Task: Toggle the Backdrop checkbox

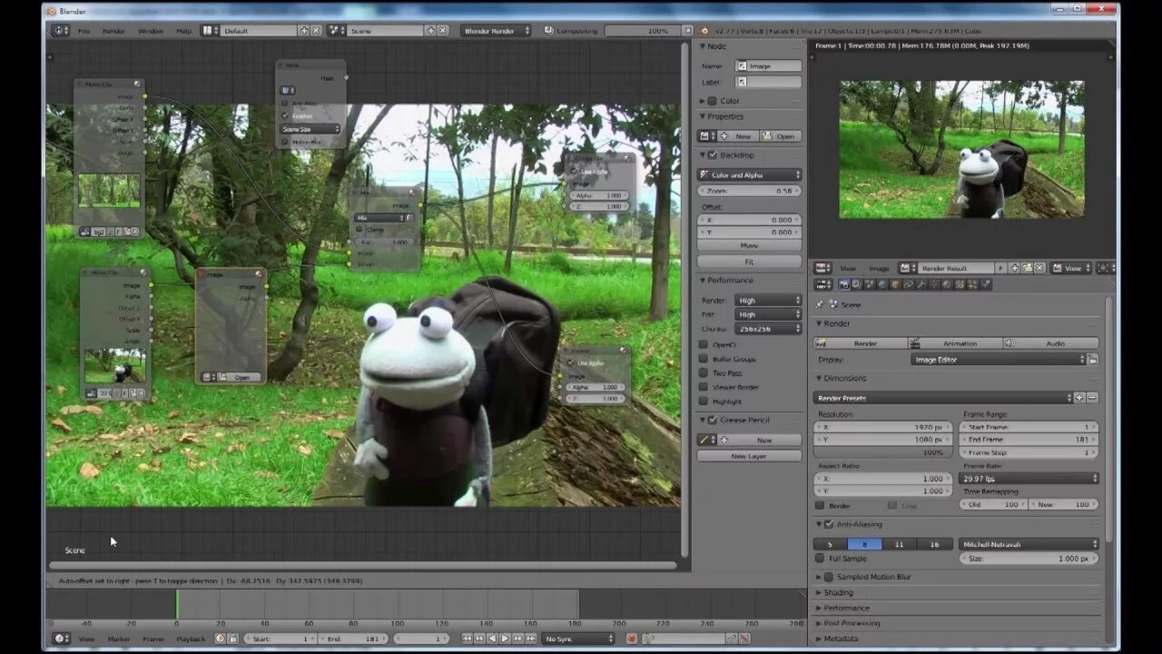Action: click(713, 155)
